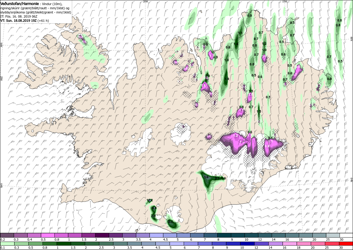Image resolution: width=353 pixels, height=250 pixels.
Task: Click the 'Vindur (10m)' text in header
Action: 53,4
